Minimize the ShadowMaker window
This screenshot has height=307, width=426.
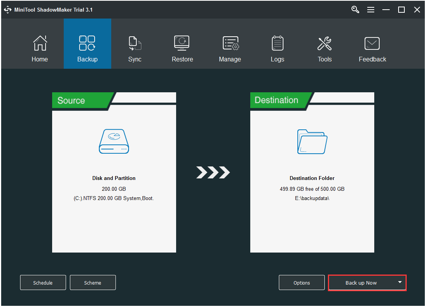pos(386,10)
